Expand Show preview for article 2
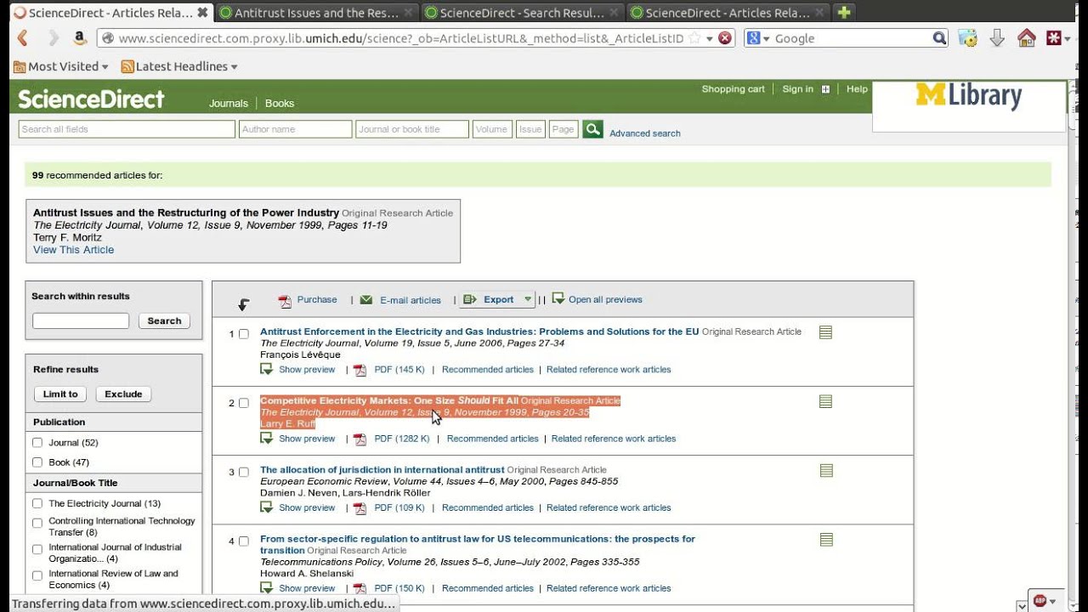 (307, 439)
